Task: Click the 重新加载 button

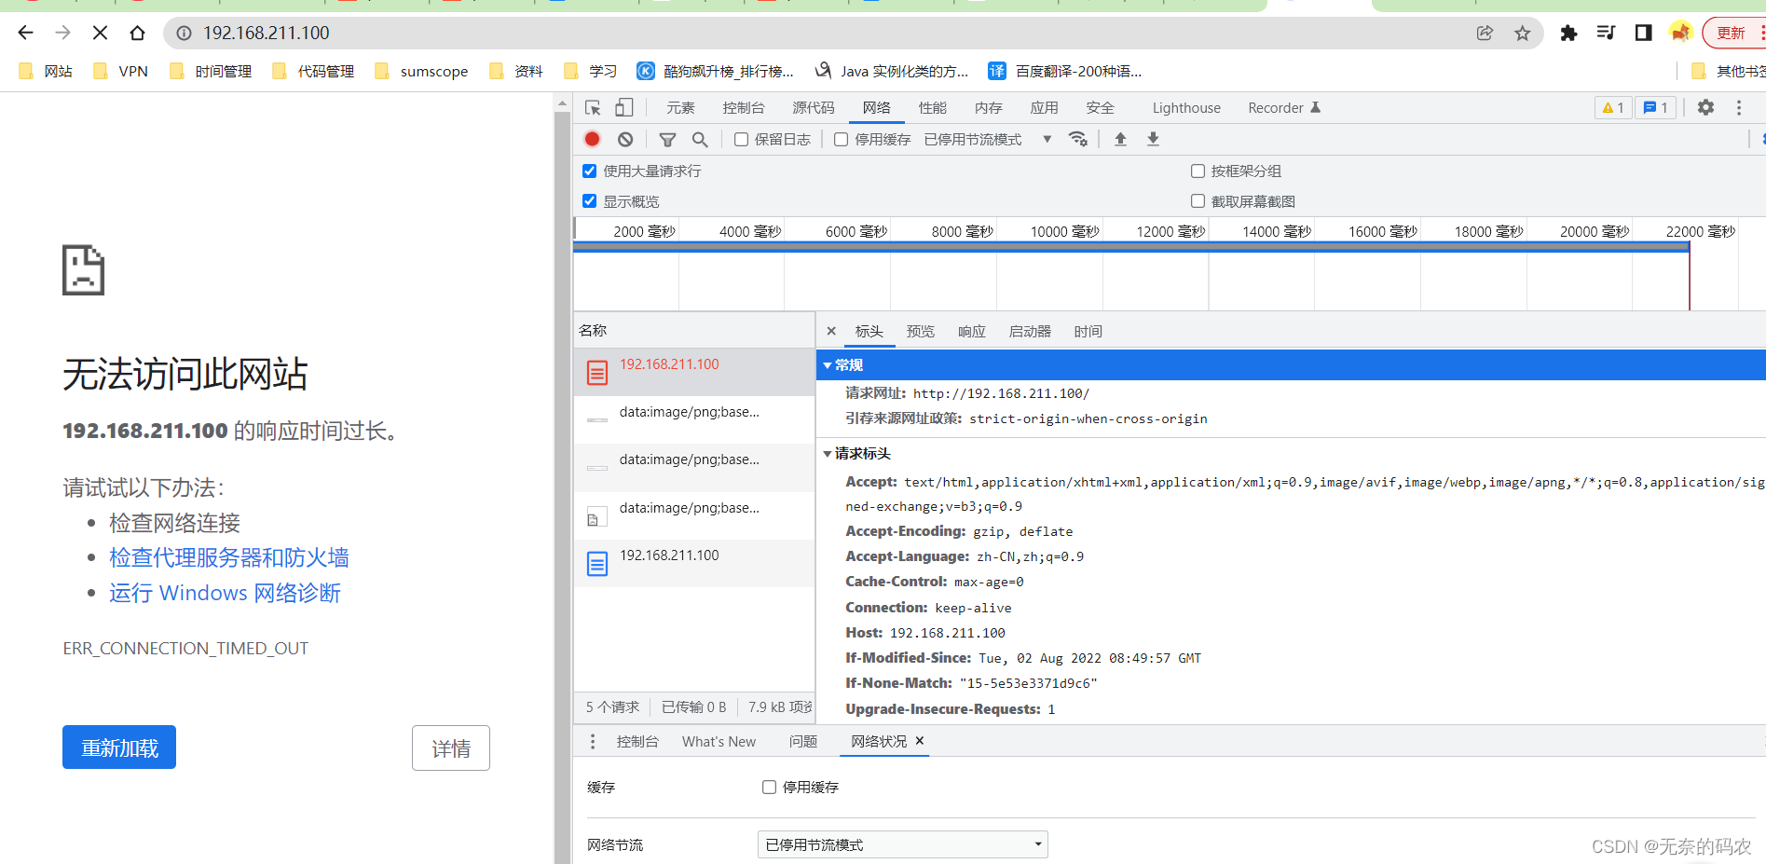Action: (119, 747)
